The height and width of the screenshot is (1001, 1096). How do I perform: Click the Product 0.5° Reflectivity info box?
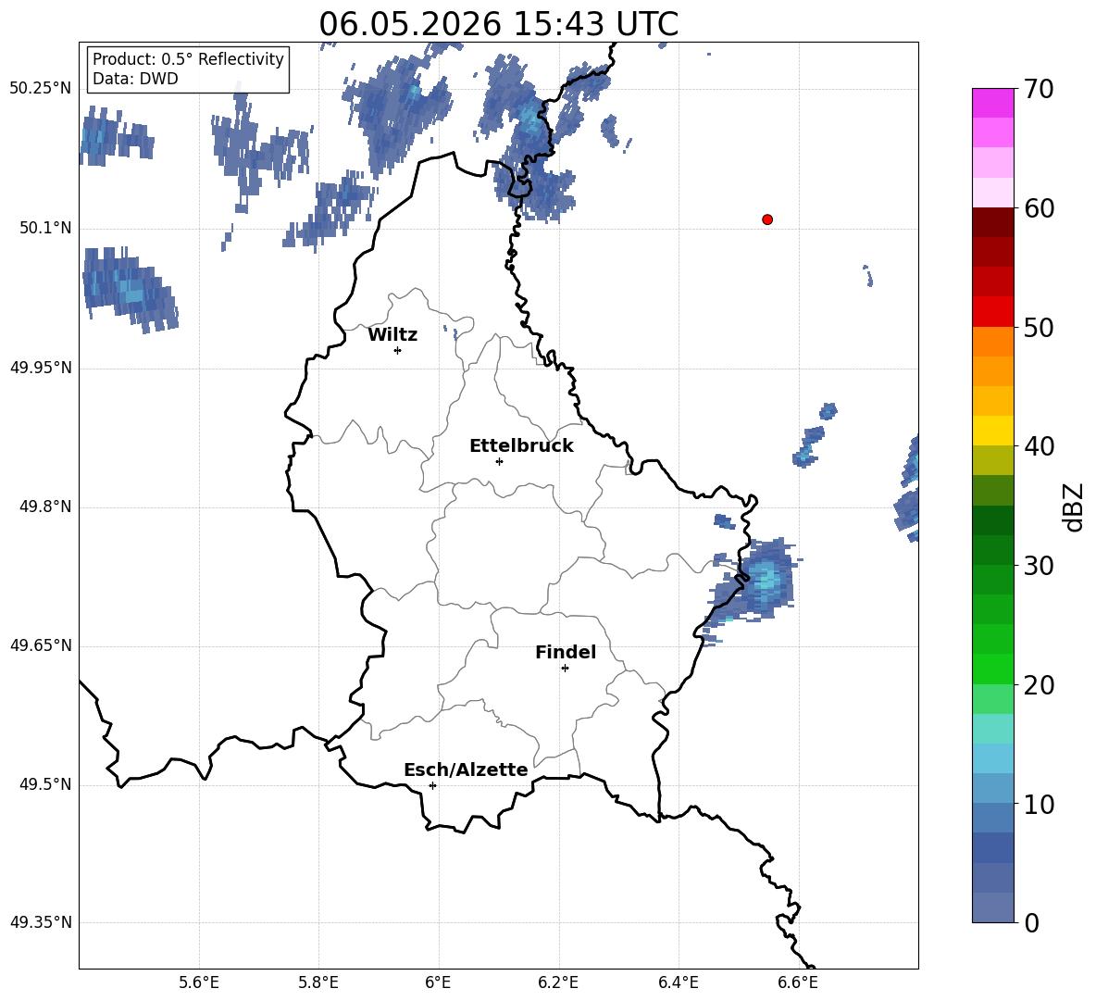pos(187,69)
